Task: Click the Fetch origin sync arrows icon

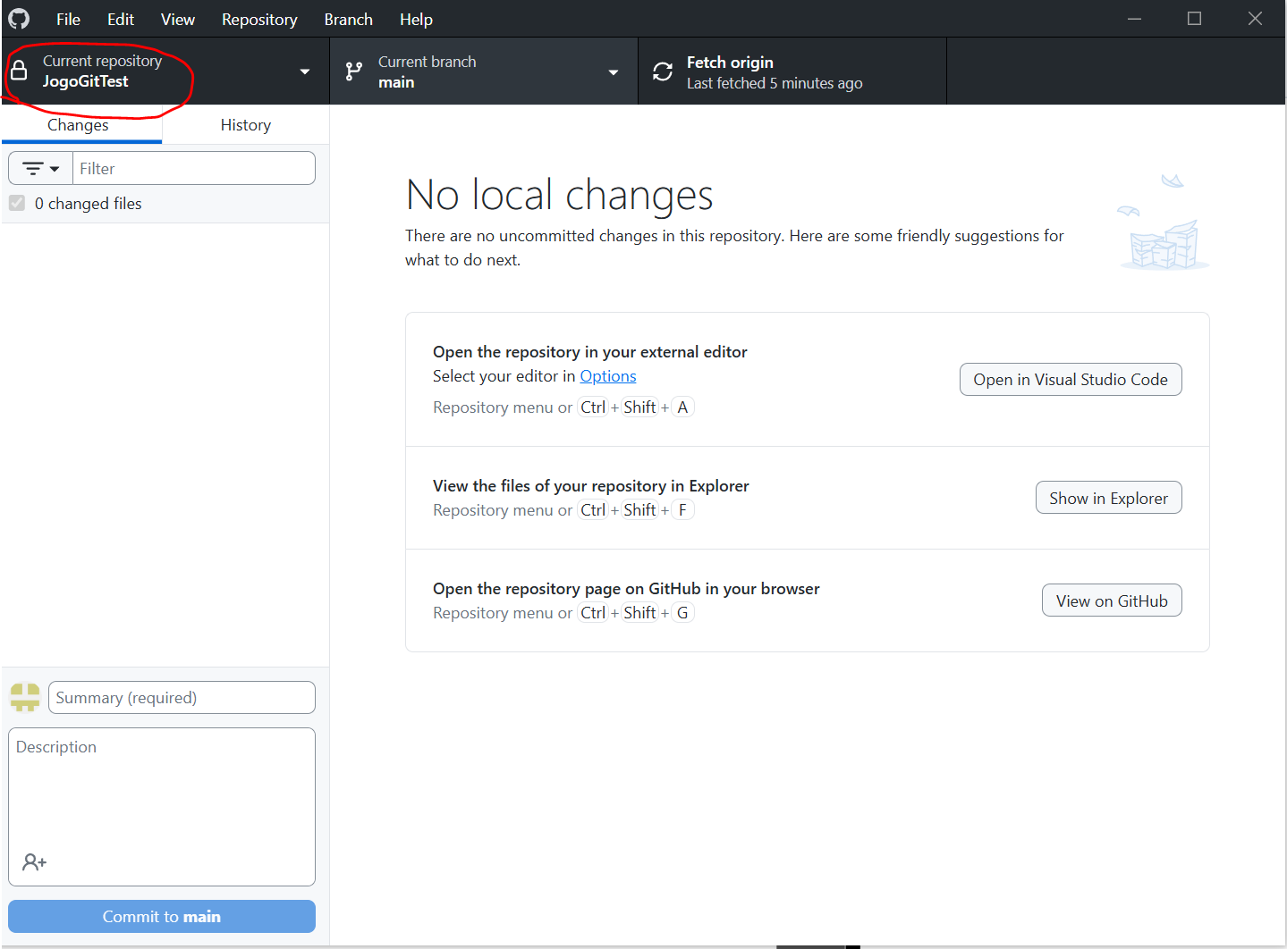Action: (x=663, y=71)
